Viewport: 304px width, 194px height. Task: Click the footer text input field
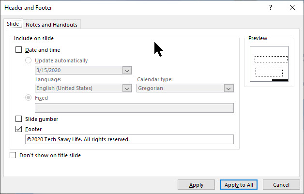tap(129, 139)
